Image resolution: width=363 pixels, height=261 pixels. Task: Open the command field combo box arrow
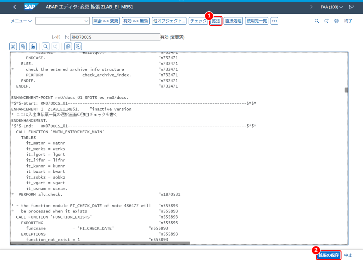click(86, 21)
